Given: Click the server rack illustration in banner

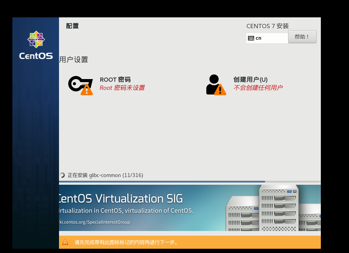Looking at the screenshot, I should [273, 208].
